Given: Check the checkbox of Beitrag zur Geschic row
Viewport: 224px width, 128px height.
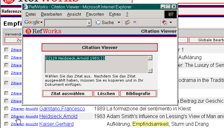Looking at the screenshot, I should pyautogui.click(x=6, y=101).
